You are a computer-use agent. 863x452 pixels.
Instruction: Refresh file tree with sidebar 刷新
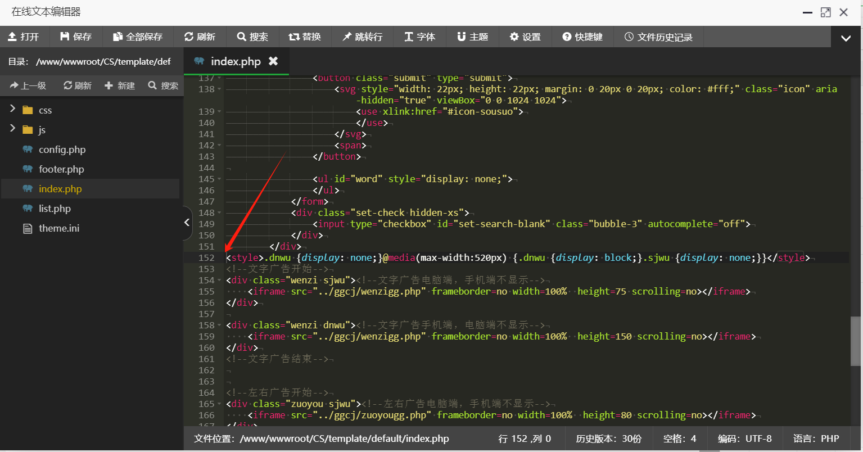pos(78,85)
